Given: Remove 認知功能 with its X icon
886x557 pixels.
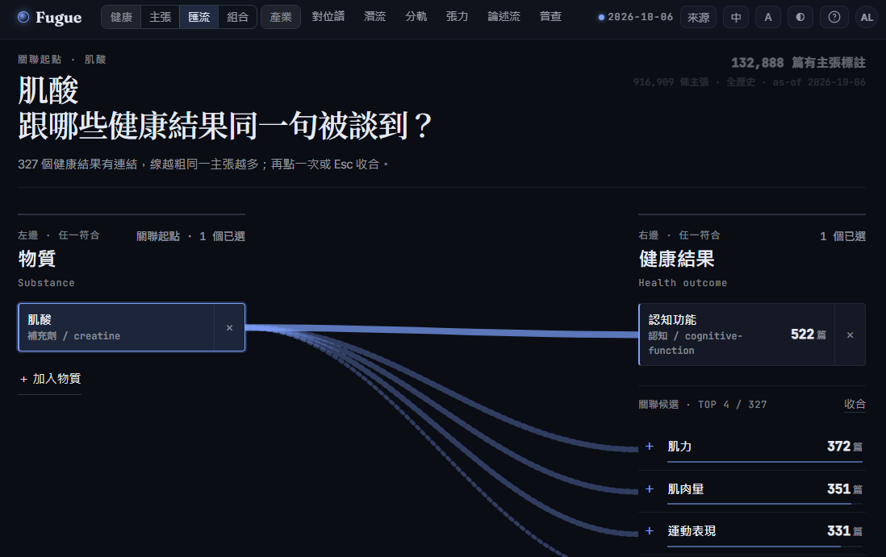Looking at the screenshot, I should (x=850, y=335).
